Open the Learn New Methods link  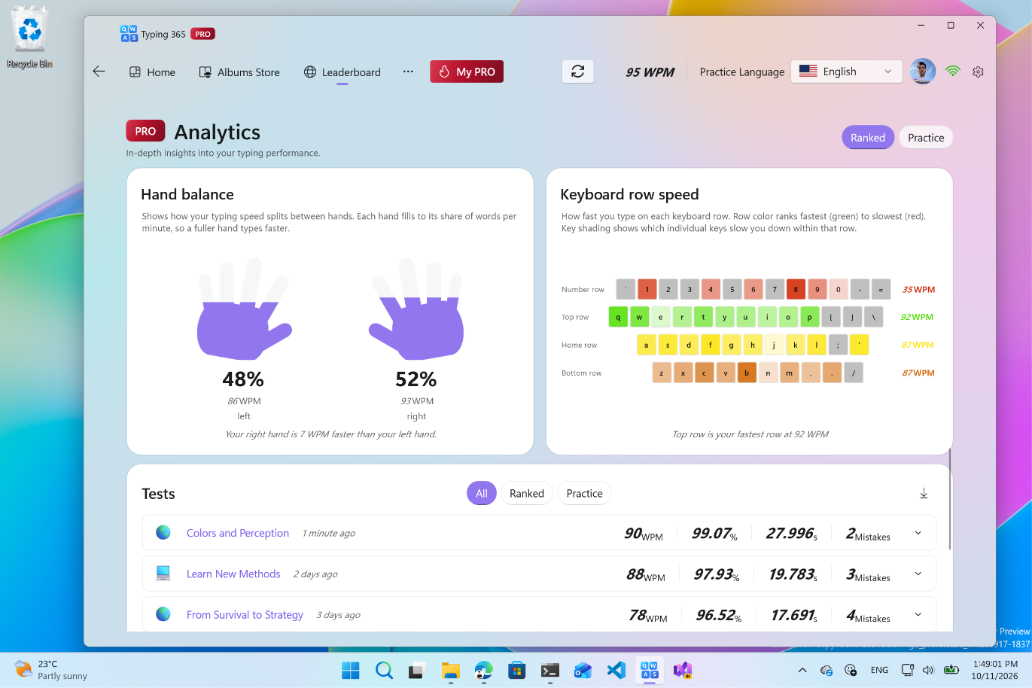(233, 574)
